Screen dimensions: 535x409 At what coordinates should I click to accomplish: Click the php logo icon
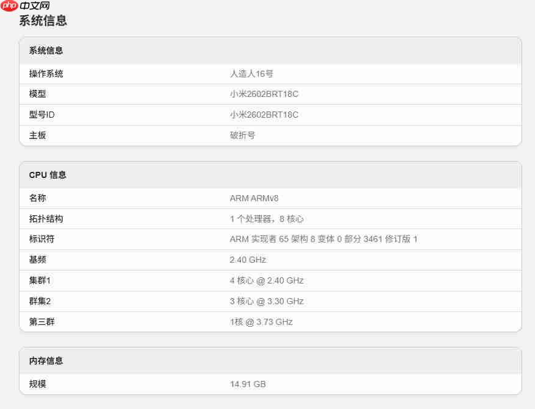[x=10, y=7]
